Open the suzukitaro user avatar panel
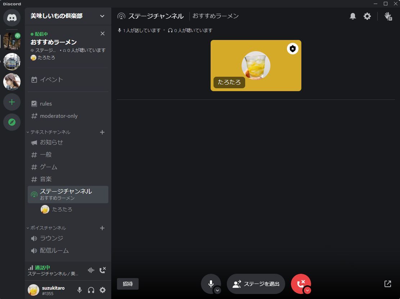 click(x=33, y=290)
